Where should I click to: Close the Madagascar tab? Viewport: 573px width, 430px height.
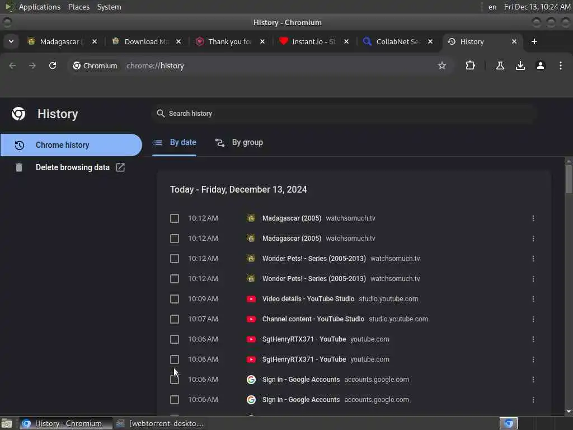(94, 41)
